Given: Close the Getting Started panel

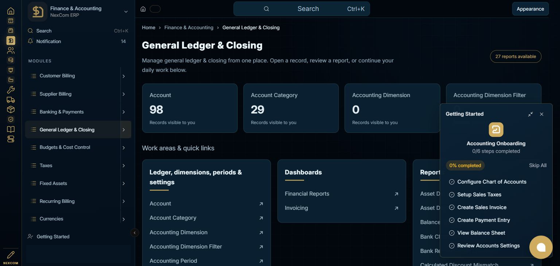Looking at the screenshot, I should pos(541,114).
